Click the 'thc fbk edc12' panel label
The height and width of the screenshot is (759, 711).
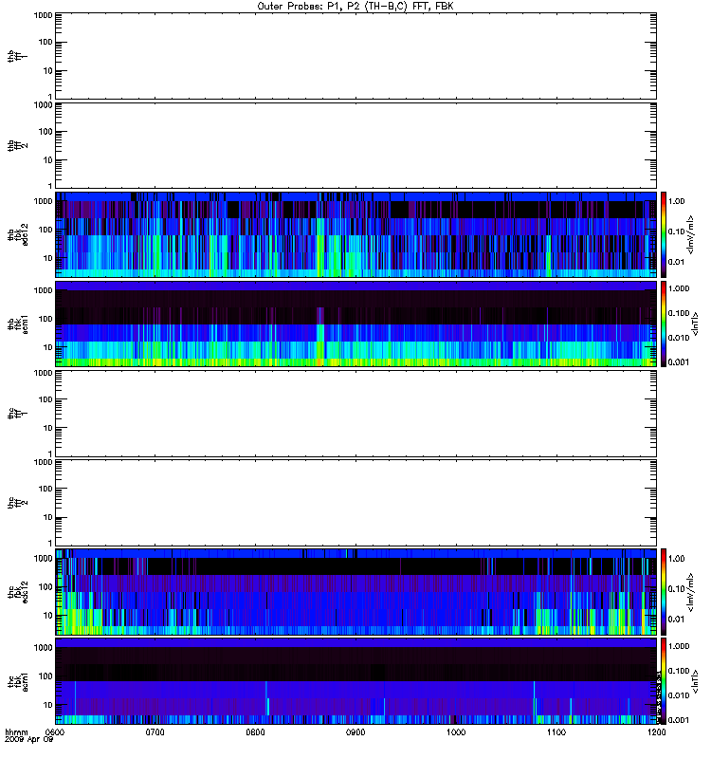(x=17, y=592)
